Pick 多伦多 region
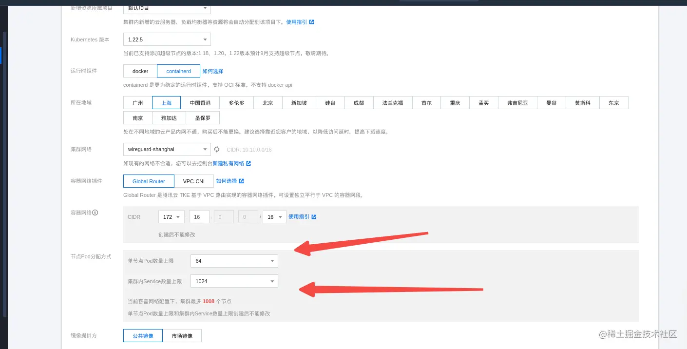Screen dimensions: 687x349 [236, 103]
